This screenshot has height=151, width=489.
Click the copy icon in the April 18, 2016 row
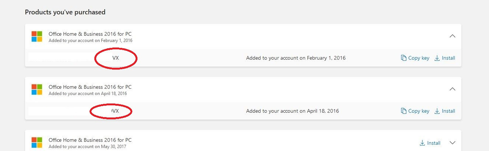click(x=404, y=111)
